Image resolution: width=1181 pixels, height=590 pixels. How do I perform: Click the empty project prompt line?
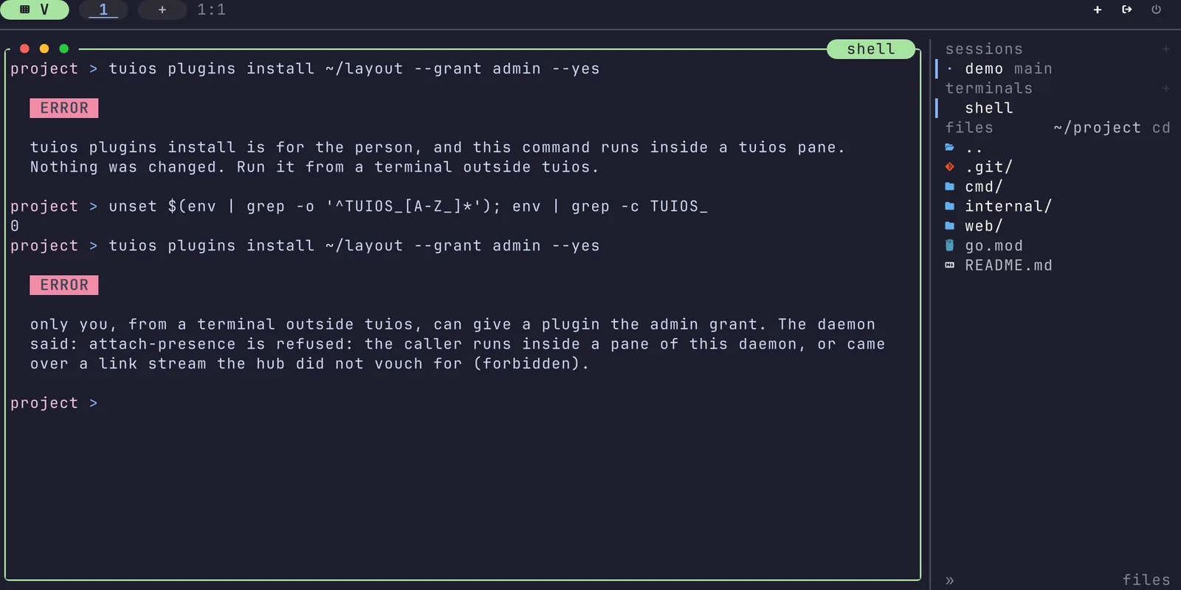pos(54,403)
